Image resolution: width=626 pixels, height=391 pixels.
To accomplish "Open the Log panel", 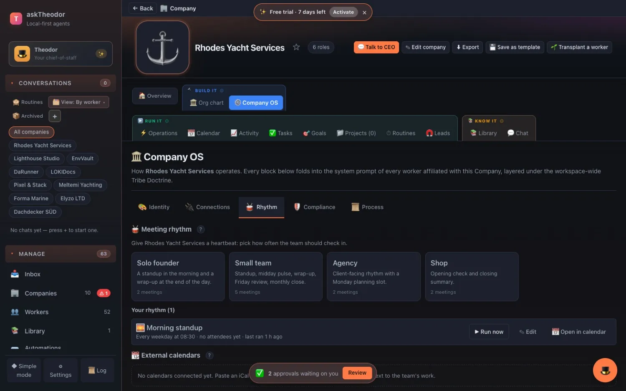I will 97,371.
